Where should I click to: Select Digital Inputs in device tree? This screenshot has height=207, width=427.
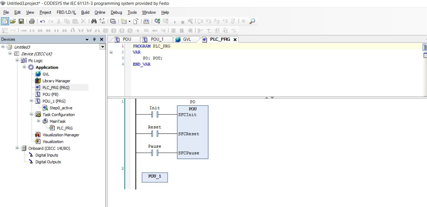coord(47,155)
